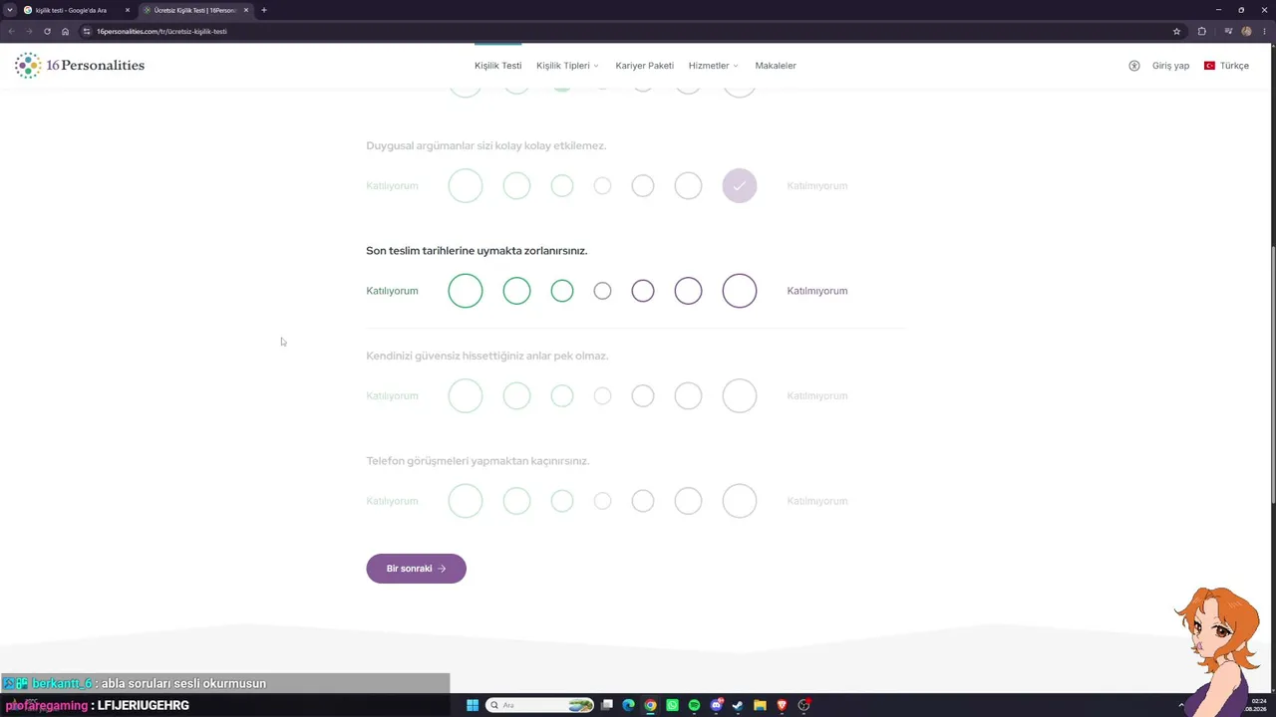
Task: Click the checked strongest-disagree circle for 'Duygusal argümanlar'
Action: 740,186
